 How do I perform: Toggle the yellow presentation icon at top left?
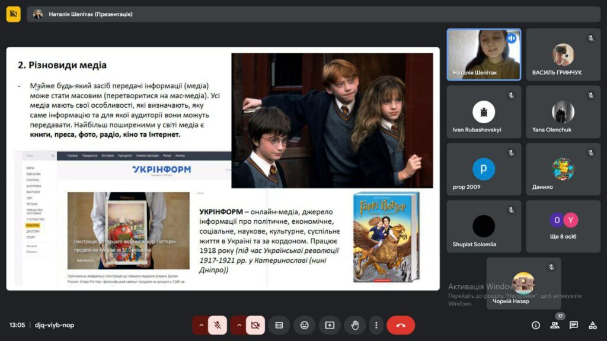point(13,14)
